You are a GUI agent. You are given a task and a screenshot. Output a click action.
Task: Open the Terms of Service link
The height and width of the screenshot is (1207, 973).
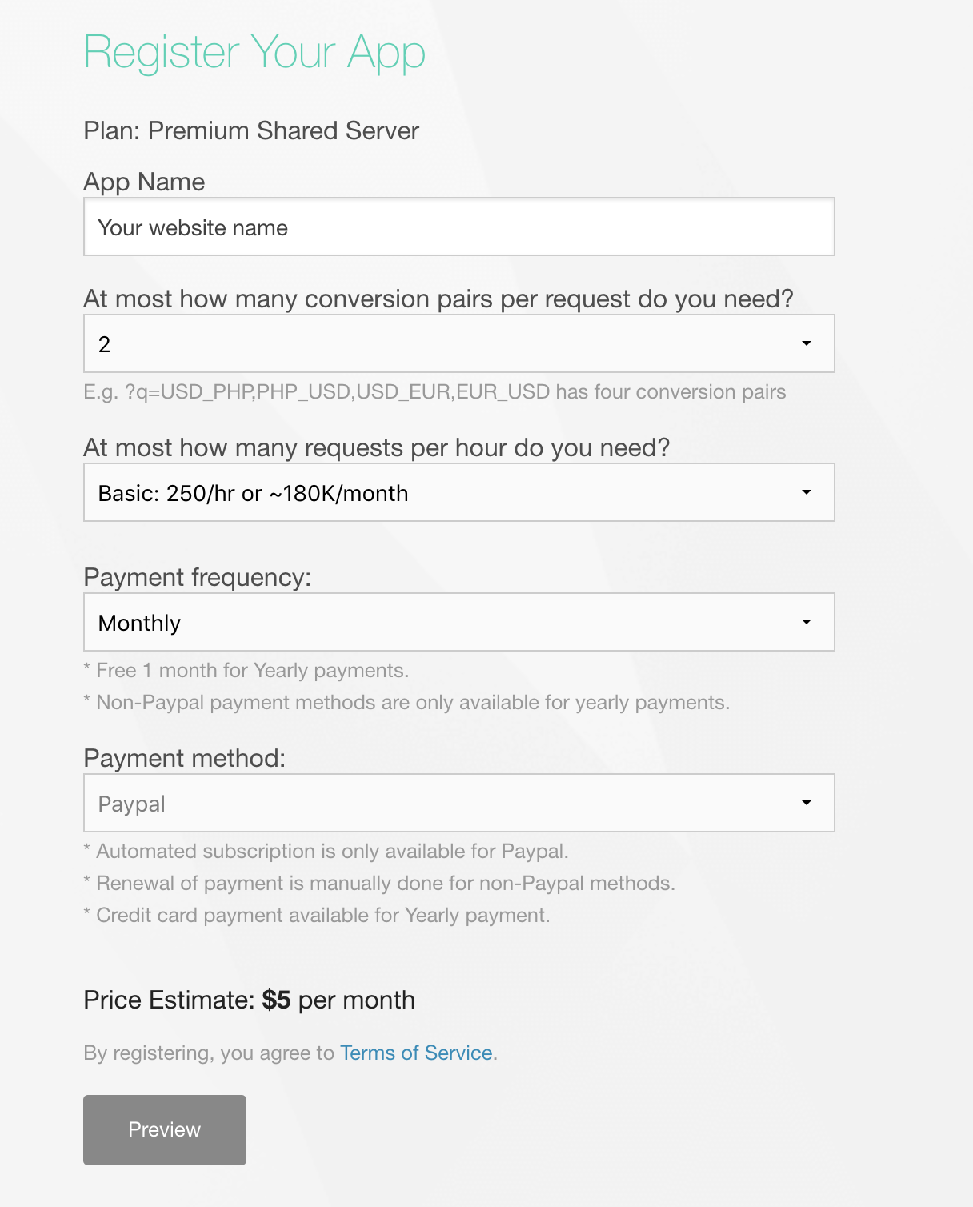pyautogui.click(x=416, y=1053)
